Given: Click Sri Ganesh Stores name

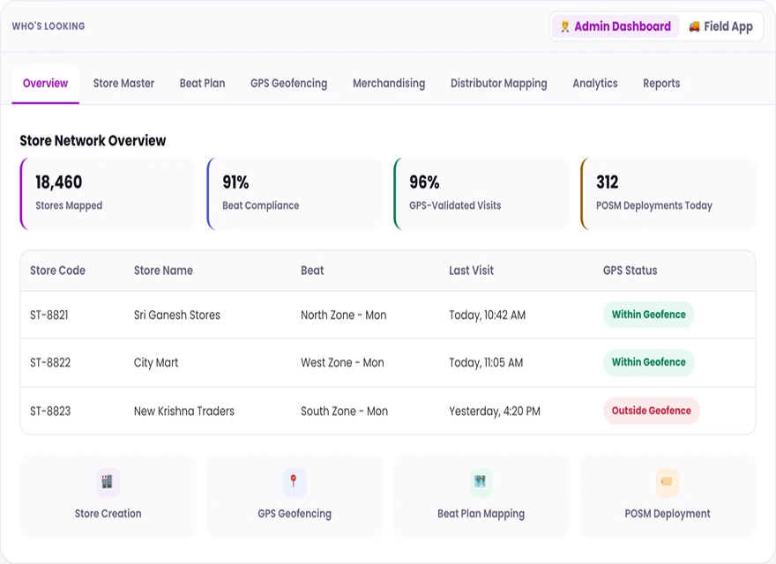Looking at the screenshot, I should tap(177, 315).
